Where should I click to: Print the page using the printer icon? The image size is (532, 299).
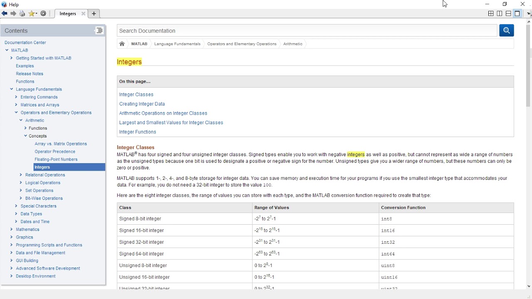click(22, 14)
